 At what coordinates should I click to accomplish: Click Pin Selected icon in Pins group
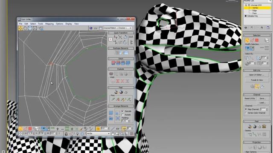(x=113, y=99)
